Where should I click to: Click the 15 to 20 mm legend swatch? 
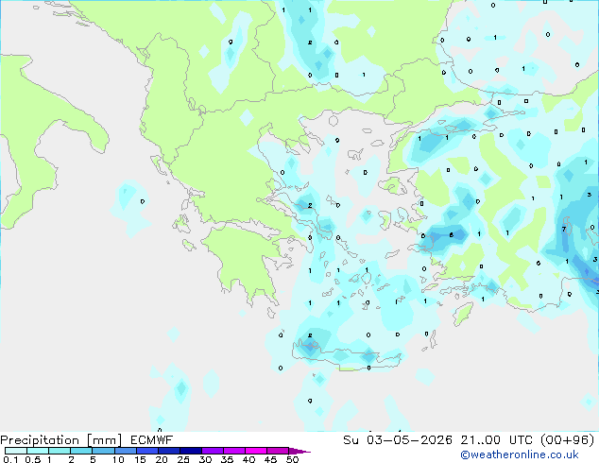click(x=147, y=451)
